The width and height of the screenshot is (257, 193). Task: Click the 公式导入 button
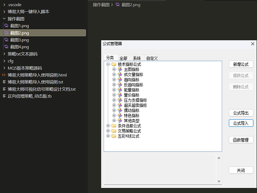[x=241, y=123]
